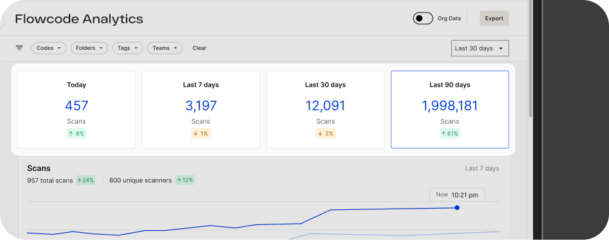Click the 12,091 scans value

pyautogui.click(x=325, y=105)
